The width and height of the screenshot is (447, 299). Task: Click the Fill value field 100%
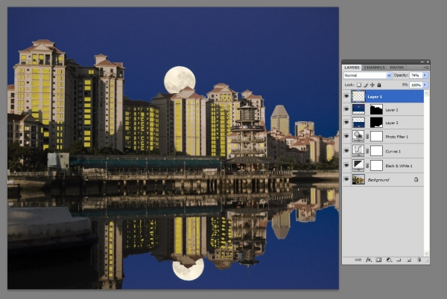(416, 85)
